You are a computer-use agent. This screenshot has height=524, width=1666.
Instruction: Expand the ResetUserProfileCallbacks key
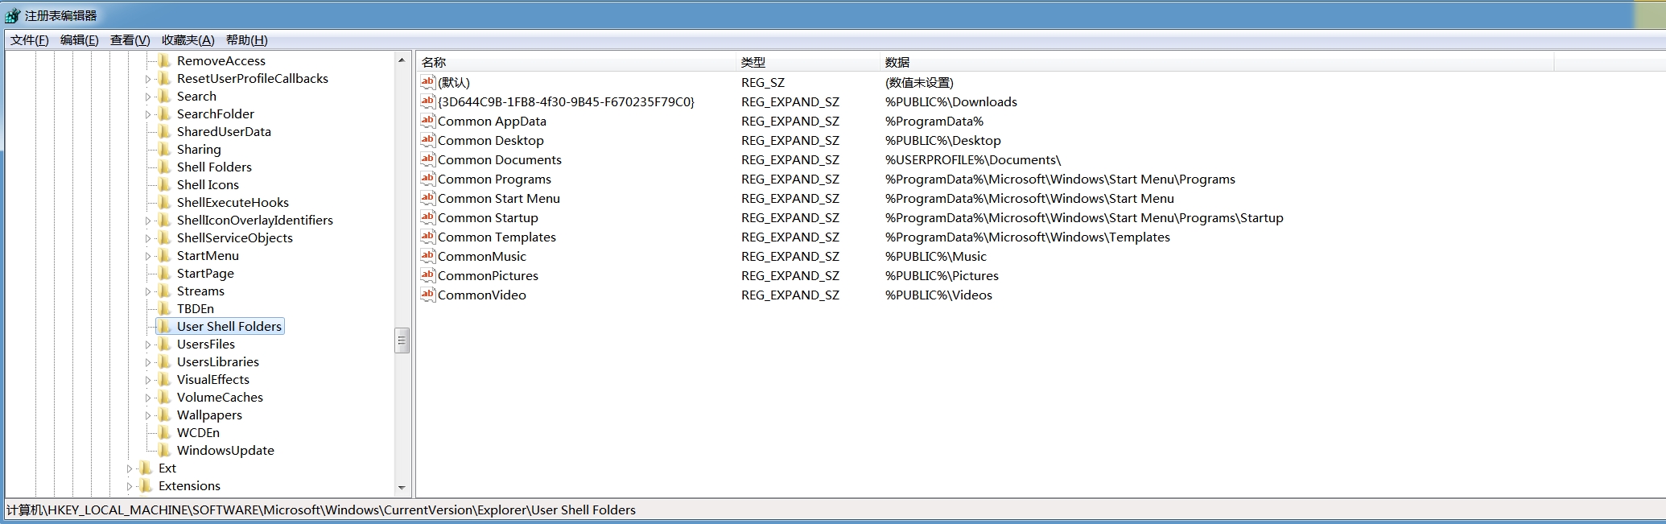148,79
